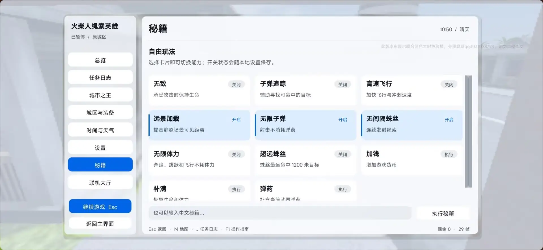The image size is (543, 250).
Task: Click the 继续游戏 Esc button
Action: tap(100, 207)
